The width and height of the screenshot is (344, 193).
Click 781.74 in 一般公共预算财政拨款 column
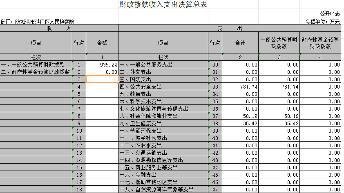tap(279, 87)
